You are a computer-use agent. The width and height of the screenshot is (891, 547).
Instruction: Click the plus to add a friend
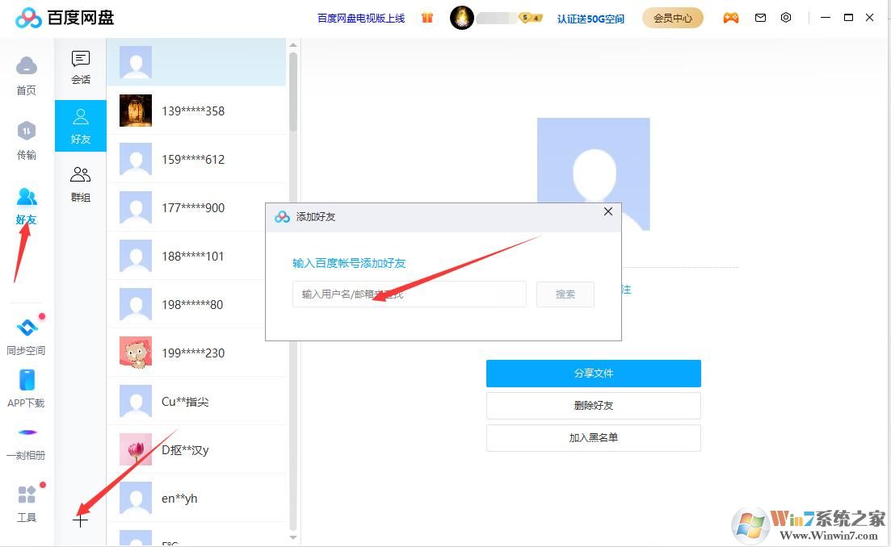tap(81, 520)
